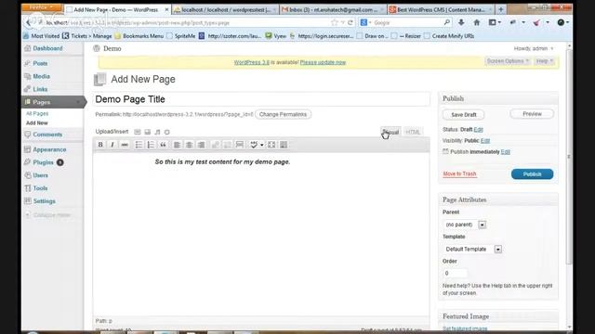This screenshot has height=334, width=595.
Task: Add audio via Upload/Insert
Action: pyautogui.click(x=157, y=132)
